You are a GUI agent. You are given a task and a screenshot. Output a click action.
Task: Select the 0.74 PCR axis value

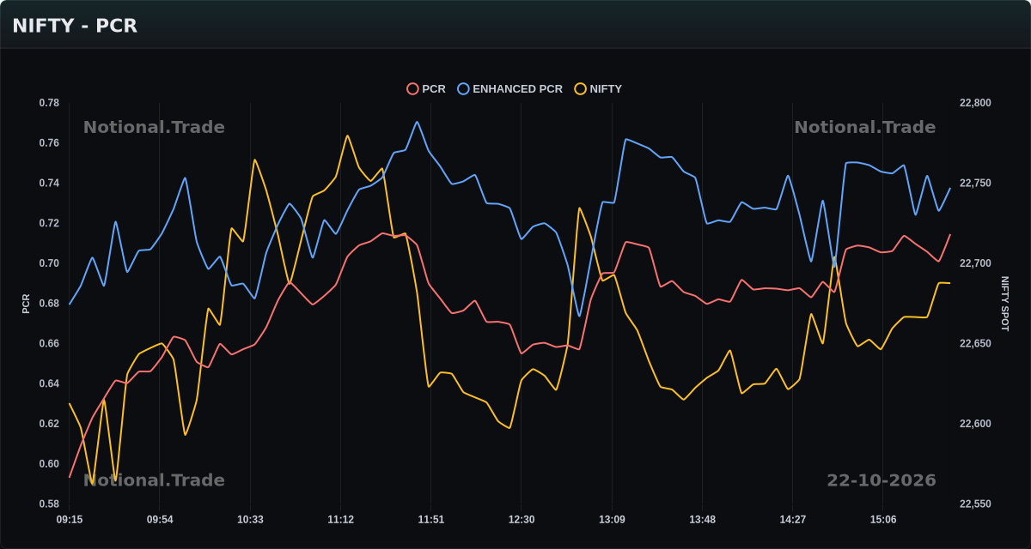(49, 184)
